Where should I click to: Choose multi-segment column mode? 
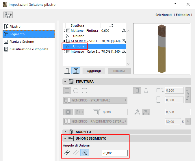click(x=76, y=71)
